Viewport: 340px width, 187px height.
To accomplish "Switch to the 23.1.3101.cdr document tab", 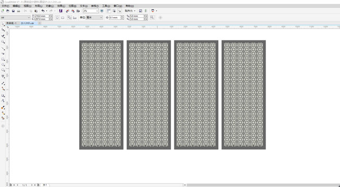I will pos(27,23).
